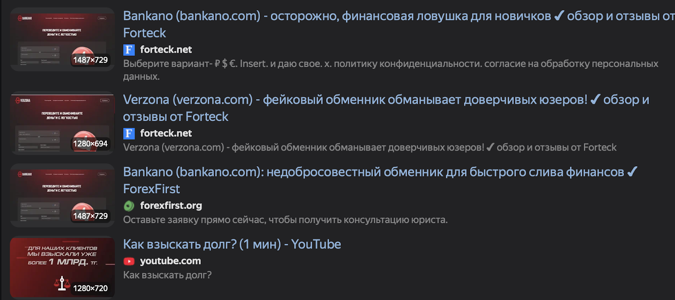Image resolution: width=675 pixels, height=300 pixels.
Task: Click the "Оставьте заявку прямо сейчас" snippet text
Action: pyautogui.click(x=285, y=220)
